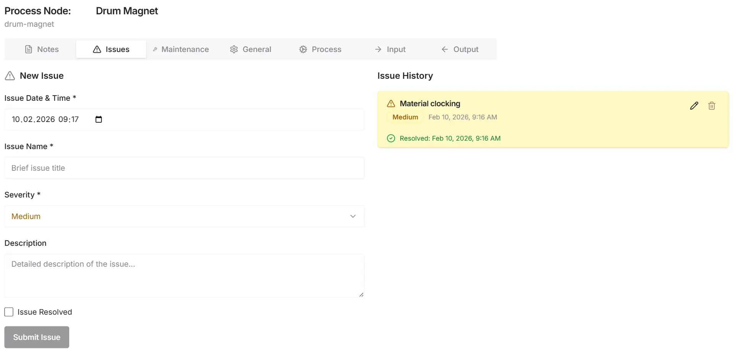The image size is (733, 363).
Task: Delete the Material clocking issue via trash icon
Action: tap(712, 106)
